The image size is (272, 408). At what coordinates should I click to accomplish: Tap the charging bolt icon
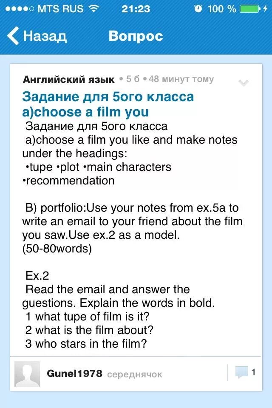tap(265, 8)
